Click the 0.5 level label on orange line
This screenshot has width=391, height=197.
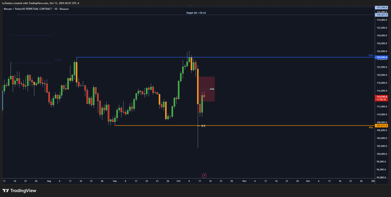[x=203, y=126]
